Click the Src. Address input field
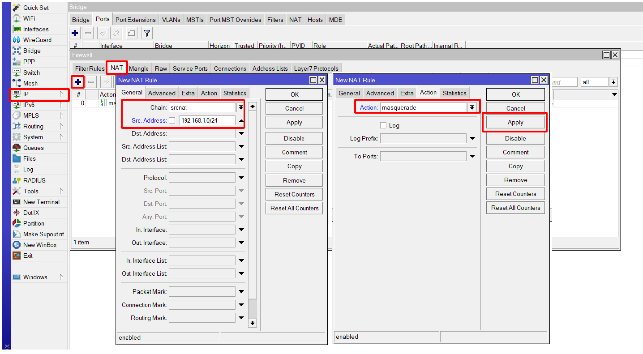643x354 pixels. pos(207,120)
